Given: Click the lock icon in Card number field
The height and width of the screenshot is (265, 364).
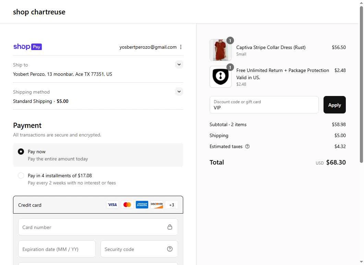Looking at the screenshot, I should pos(170,227).
